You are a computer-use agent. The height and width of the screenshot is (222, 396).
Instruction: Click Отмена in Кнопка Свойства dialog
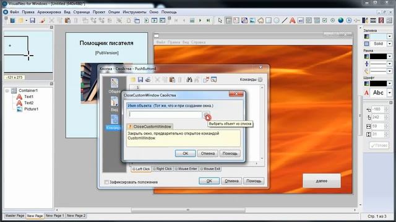click(x=231, y=181)
